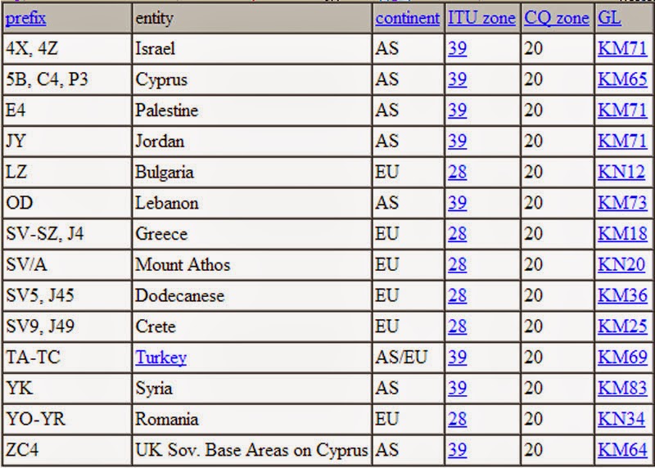Image resolution: width=655 pixels, height=468 pixels.
Task: Open KM73 locator for Lebanon
Action: (622, 203)
